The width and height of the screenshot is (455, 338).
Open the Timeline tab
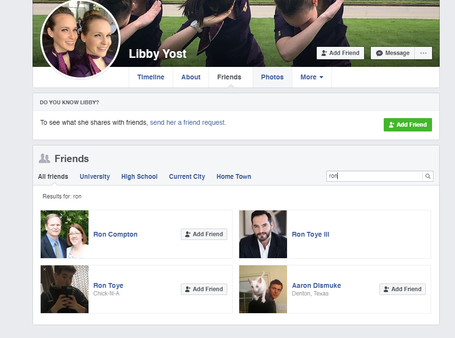point(151,77)
